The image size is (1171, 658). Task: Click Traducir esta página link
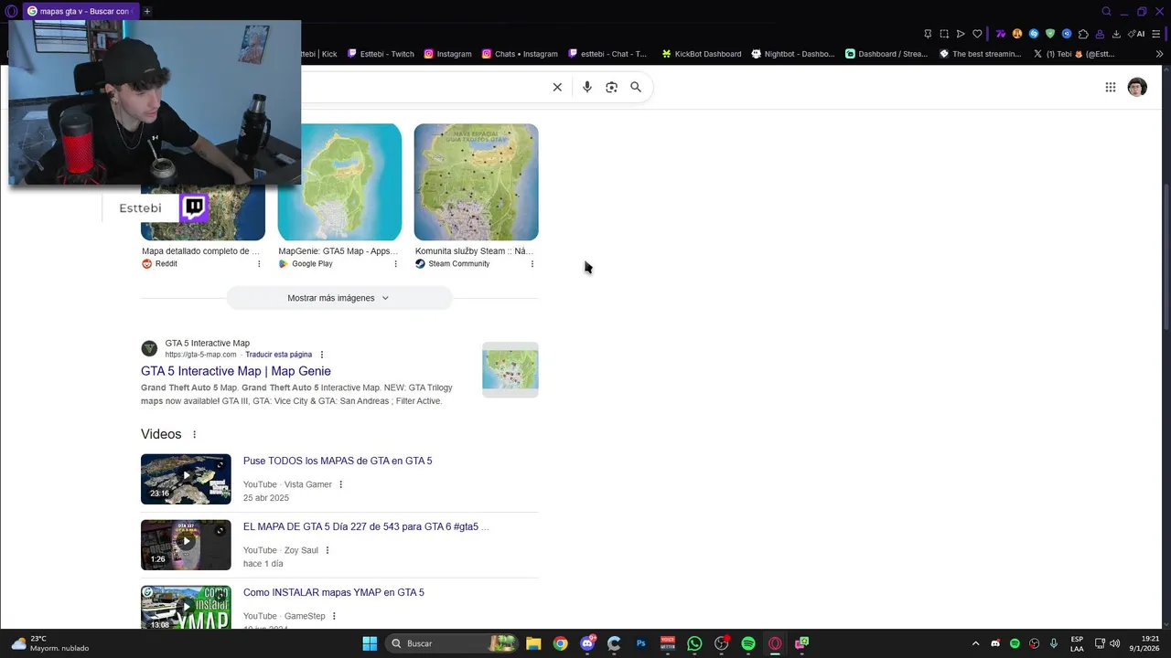point(278,355)
